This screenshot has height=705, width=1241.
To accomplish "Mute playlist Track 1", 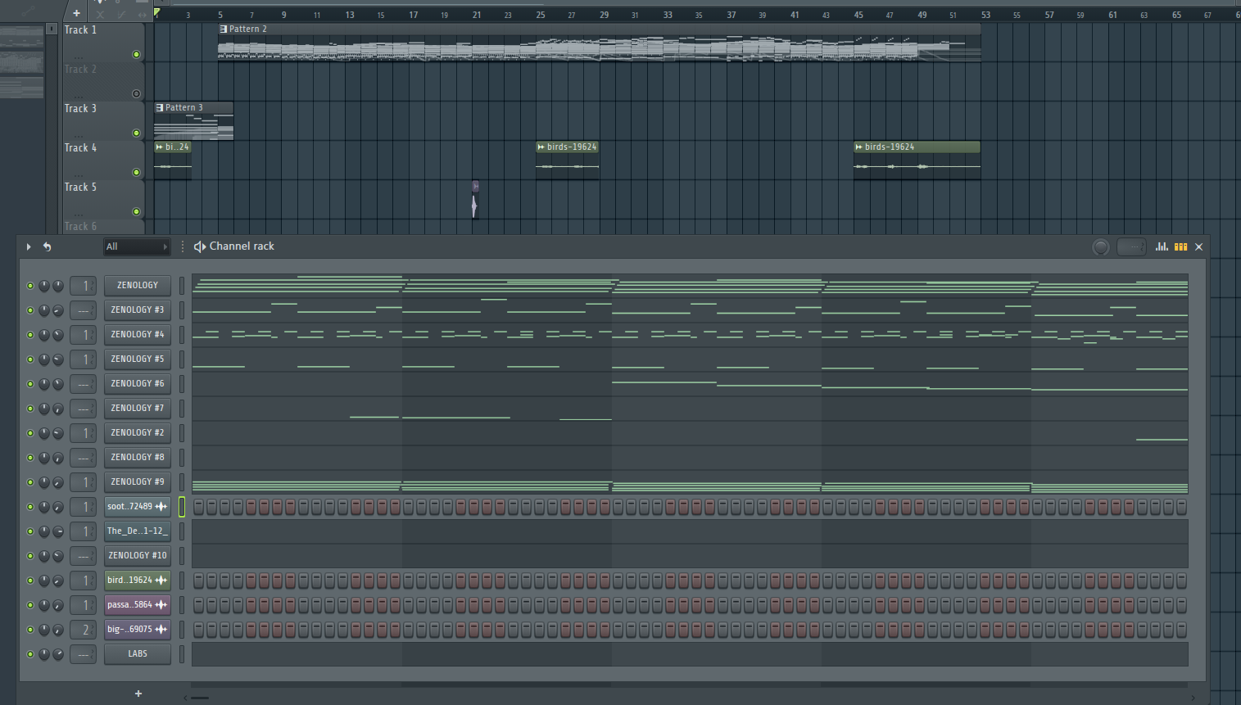I will pyautogui.click(x=137, y=55).
